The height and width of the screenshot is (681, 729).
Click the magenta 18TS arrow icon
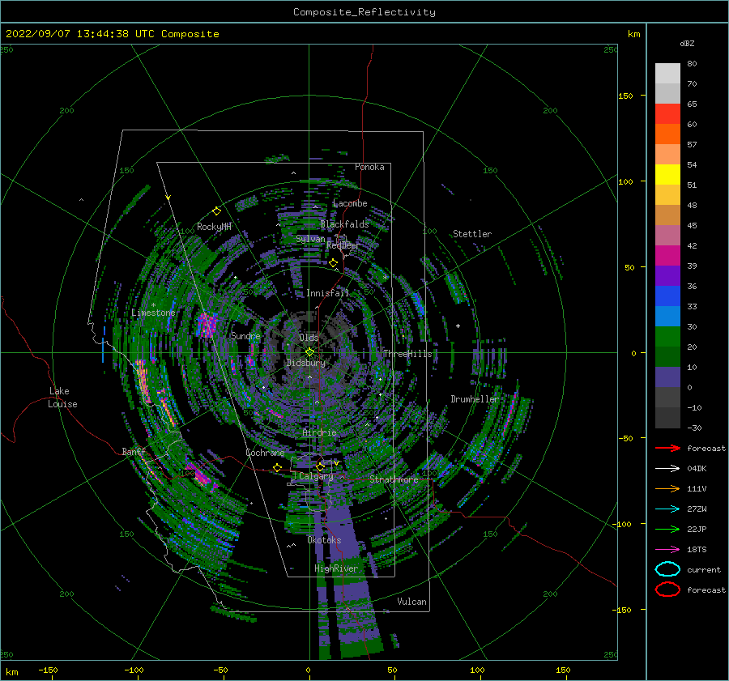coord(667,550)
